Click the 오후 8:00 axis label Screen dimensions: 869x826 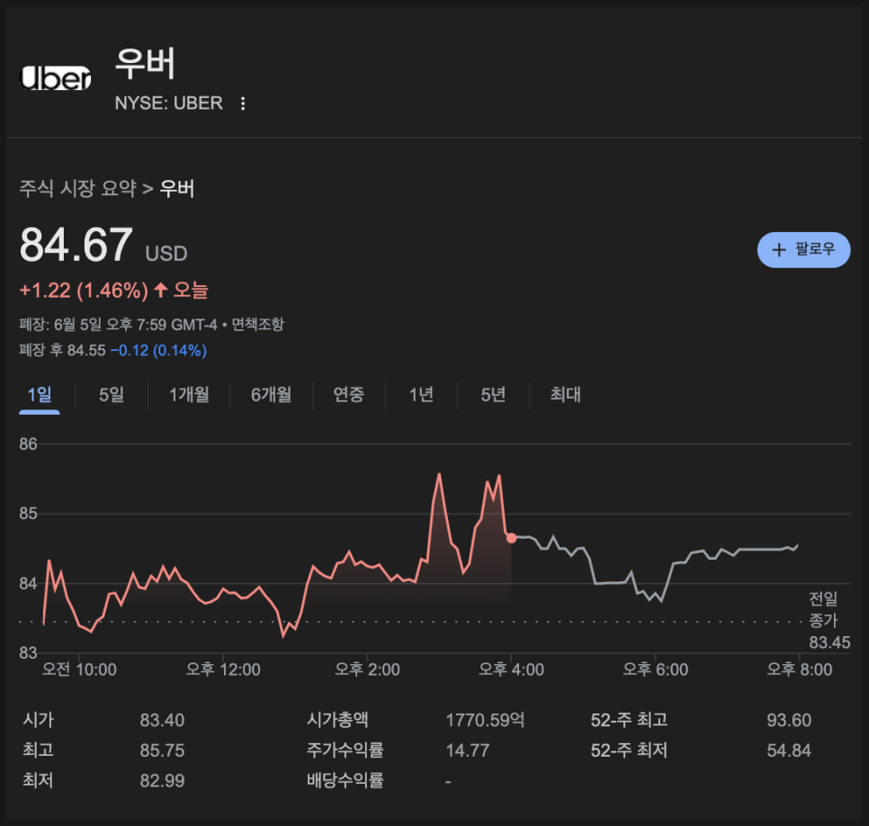click(x=799, y=669)
